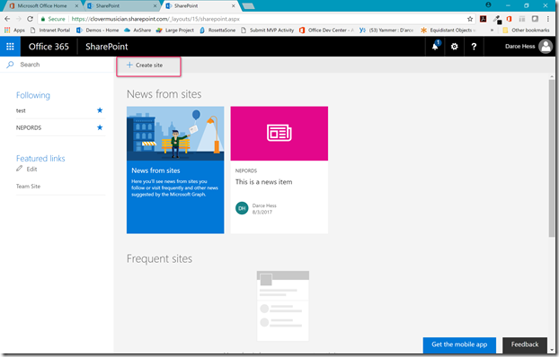Bookmark this page with the star icon

coord(470,19)
